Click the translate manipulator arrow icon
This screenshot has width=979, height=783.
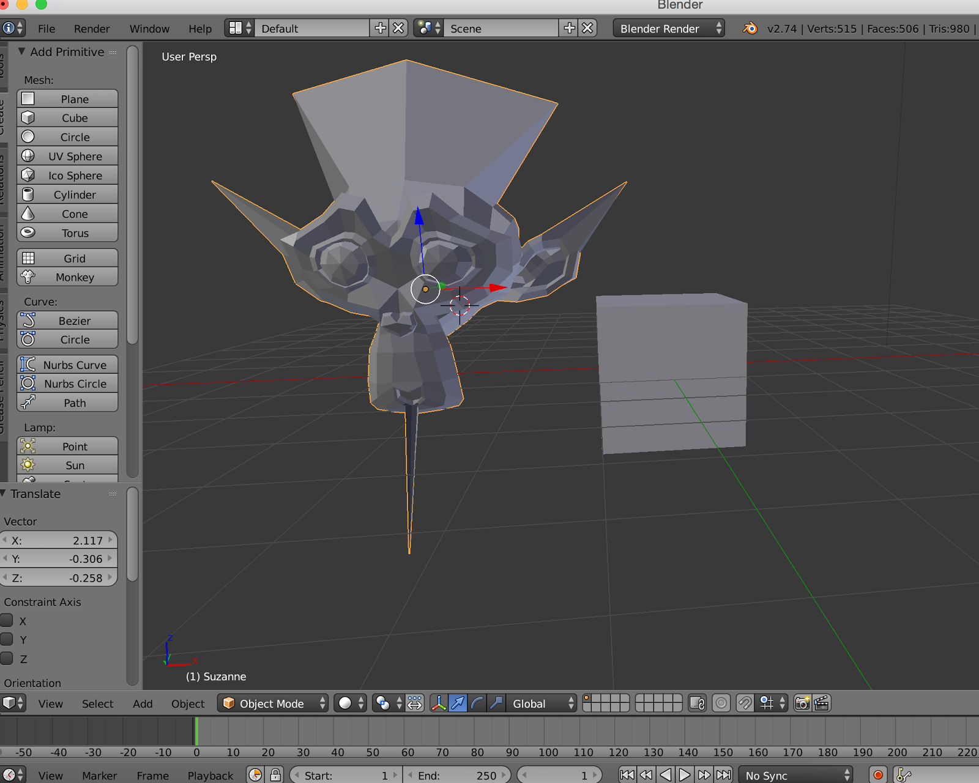pyautogui.click(x=458, y=703)
